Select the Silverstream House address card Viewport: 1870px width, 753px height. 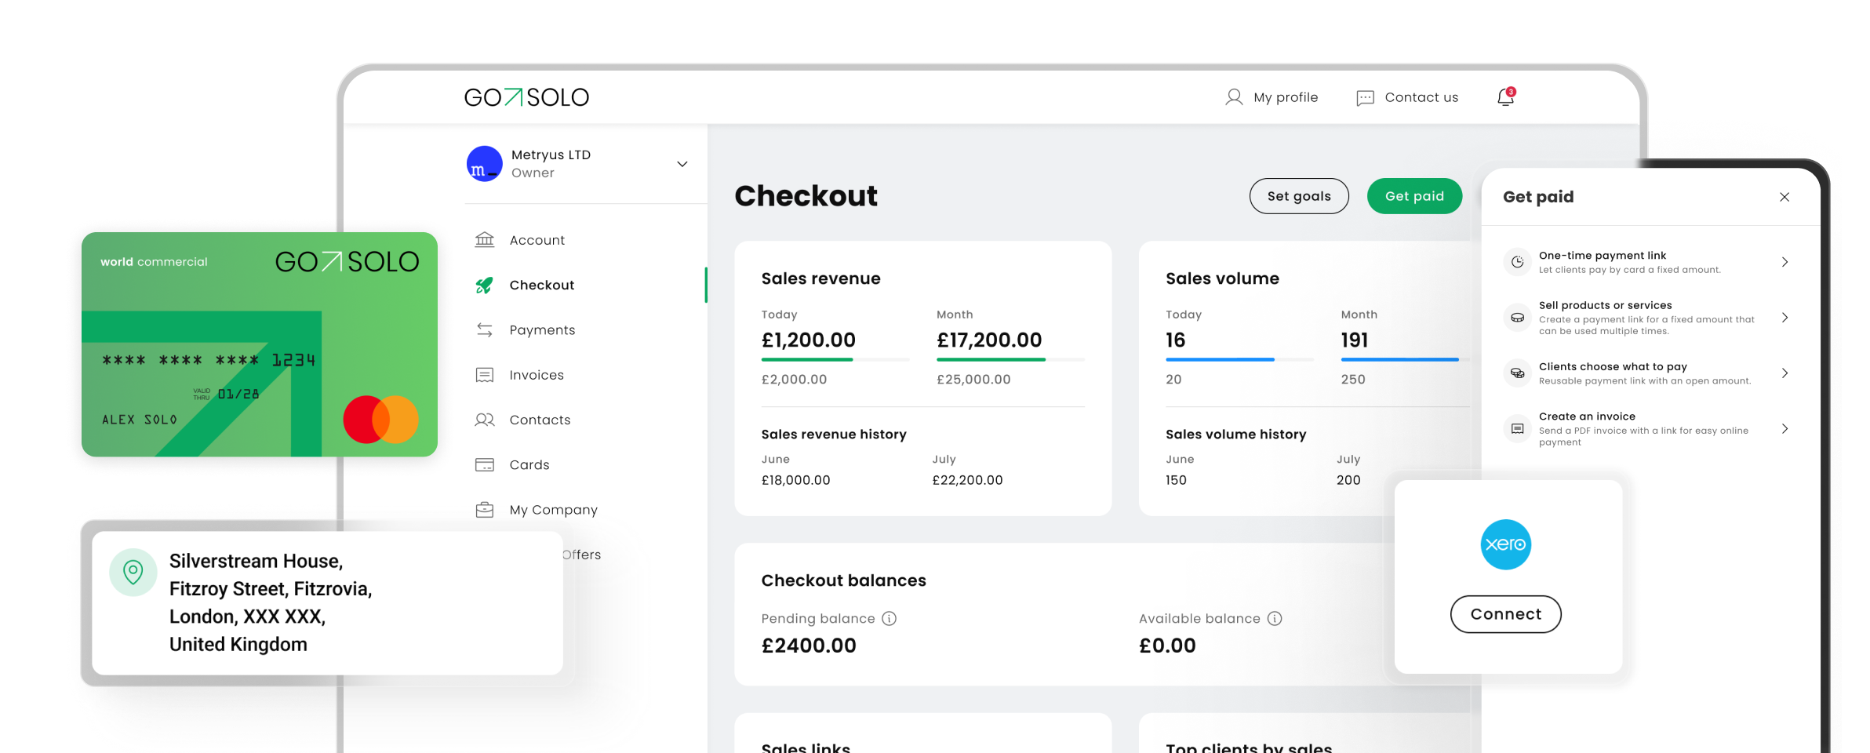[x=327, y=603]
